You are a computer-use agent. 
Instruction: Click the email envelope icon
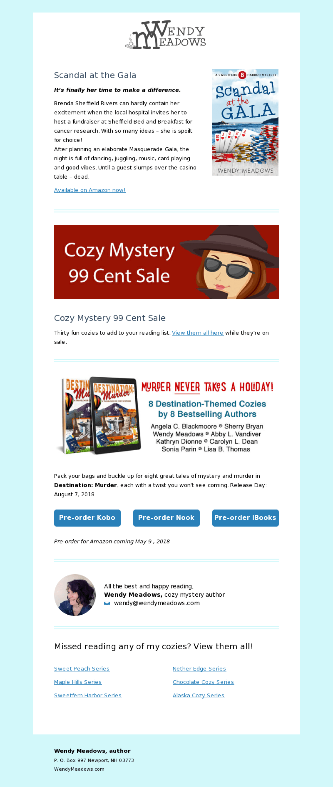click(x=107, y=603)
